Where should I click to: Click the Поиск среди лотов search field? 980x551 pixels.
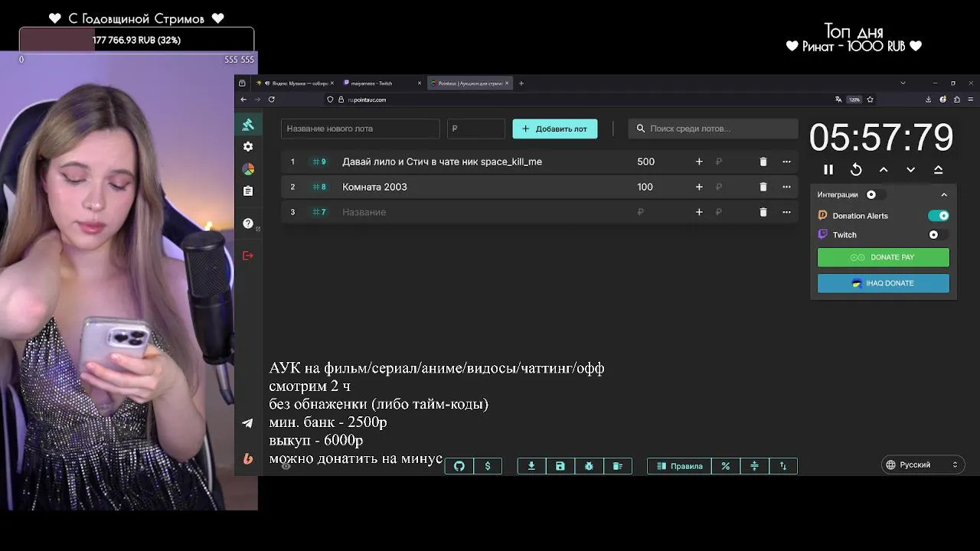point(713,129)
